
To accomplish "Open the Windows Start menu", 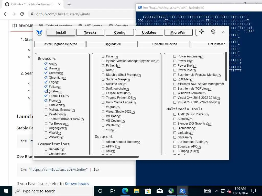I will [6, 191].
